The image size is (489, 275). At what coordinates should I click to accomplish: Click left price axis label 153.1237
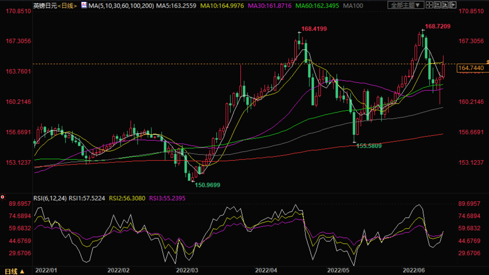(18, 162)
